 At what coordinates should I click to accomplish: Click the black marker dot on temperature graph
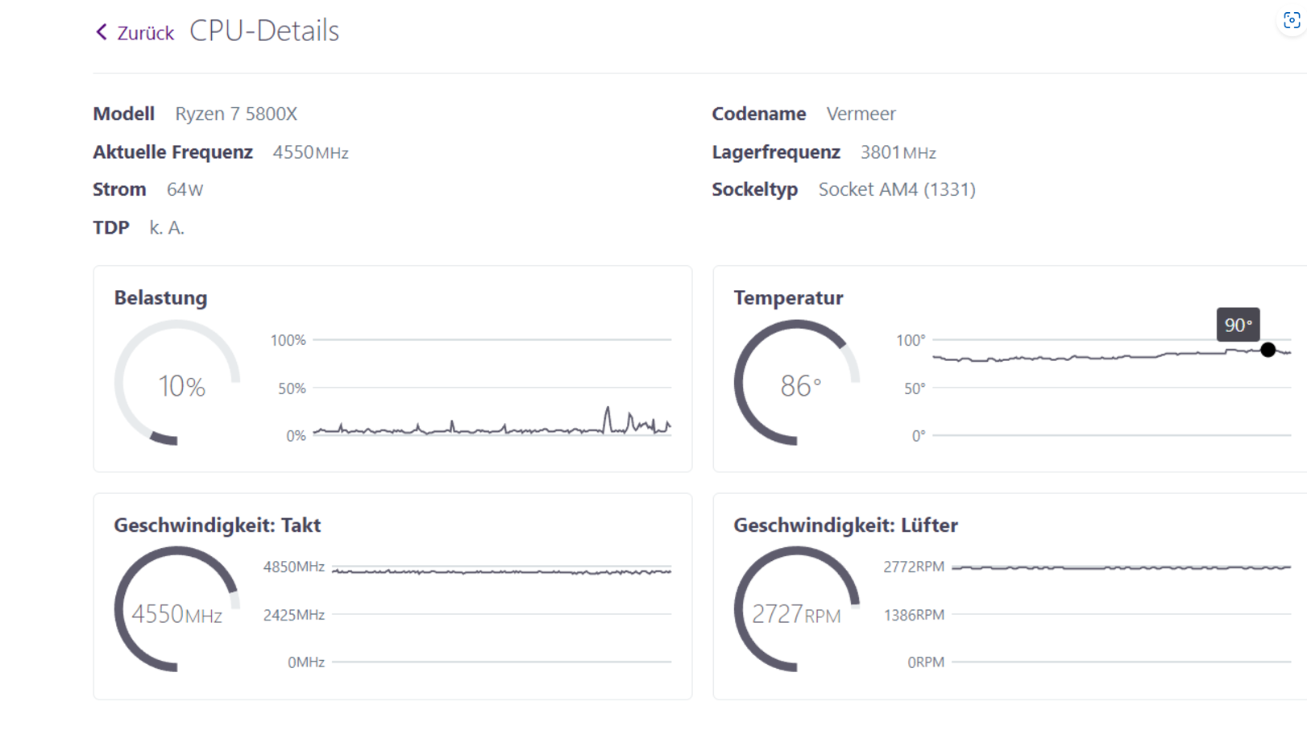(x=1268, y=350)
